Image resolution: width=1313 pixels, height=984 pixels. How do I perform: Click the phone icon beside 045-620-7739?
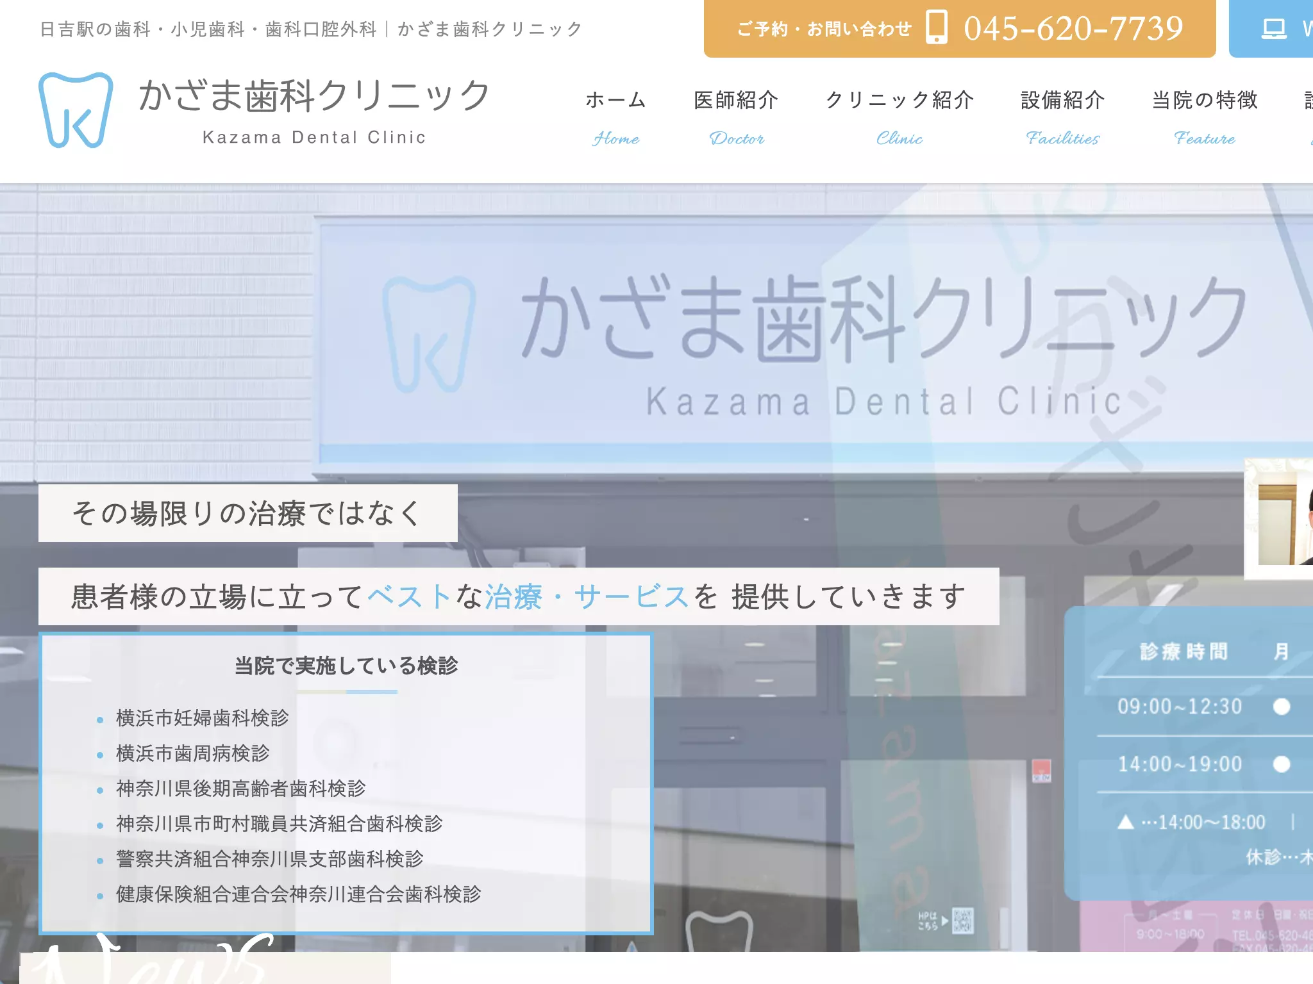pyautogui.click(x=937, y=28)
